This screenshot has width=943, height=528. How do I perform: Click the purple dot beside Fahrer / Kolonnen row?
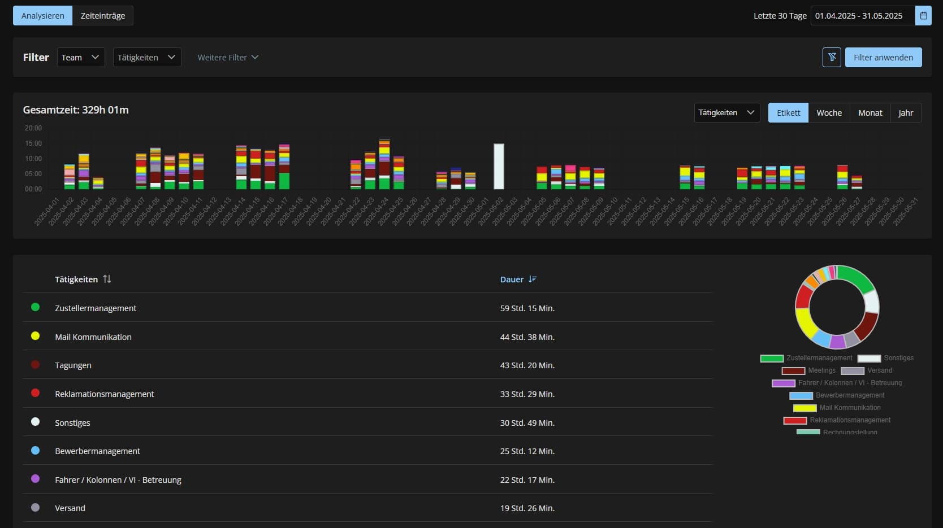pos(35,479)
